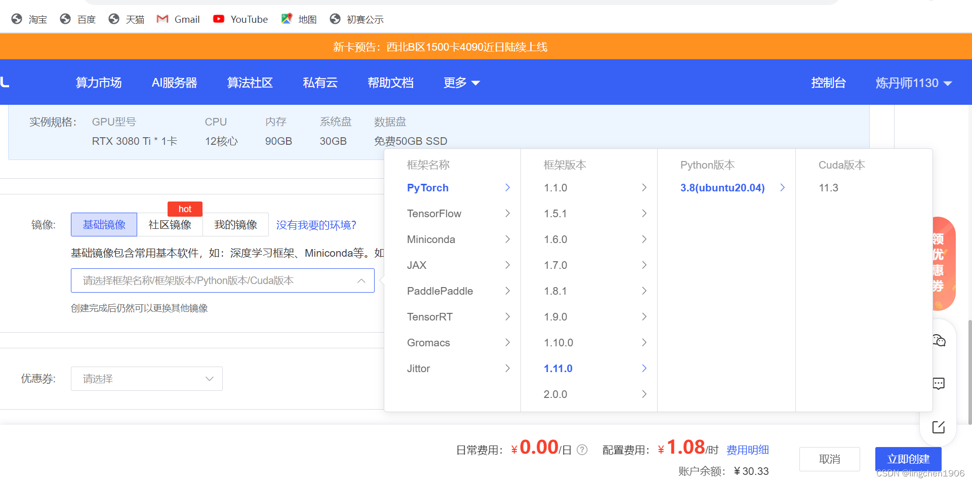The height and width of the screenshot is (483, 972).
Task: Open the 地图 maps bookmark
Action: pyautogui.click(x=299, y=19)
